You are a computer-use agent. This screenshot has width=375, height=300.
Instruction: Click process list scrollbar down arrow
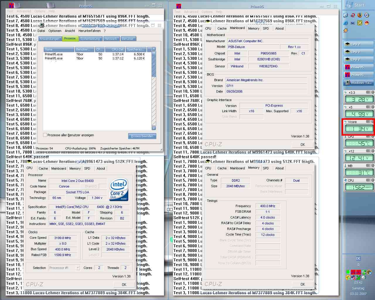(x=154, y=128)
